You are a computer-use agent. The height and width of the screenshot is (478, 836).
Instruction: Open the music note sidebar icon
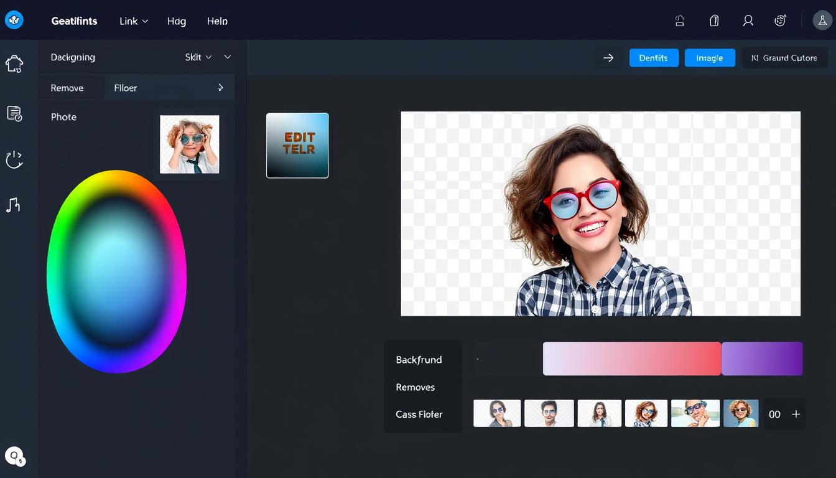pyautogui.click(x=13, y=205)
